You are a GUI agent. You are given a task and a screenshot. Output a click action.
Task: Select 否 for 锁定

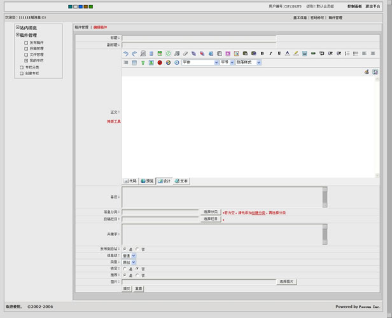(137, 268)
